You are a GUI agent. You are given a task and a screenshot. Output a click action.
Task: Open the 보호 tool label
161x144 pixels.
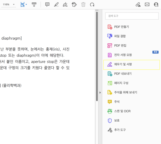pyautogui.click(x=117, y=120)
